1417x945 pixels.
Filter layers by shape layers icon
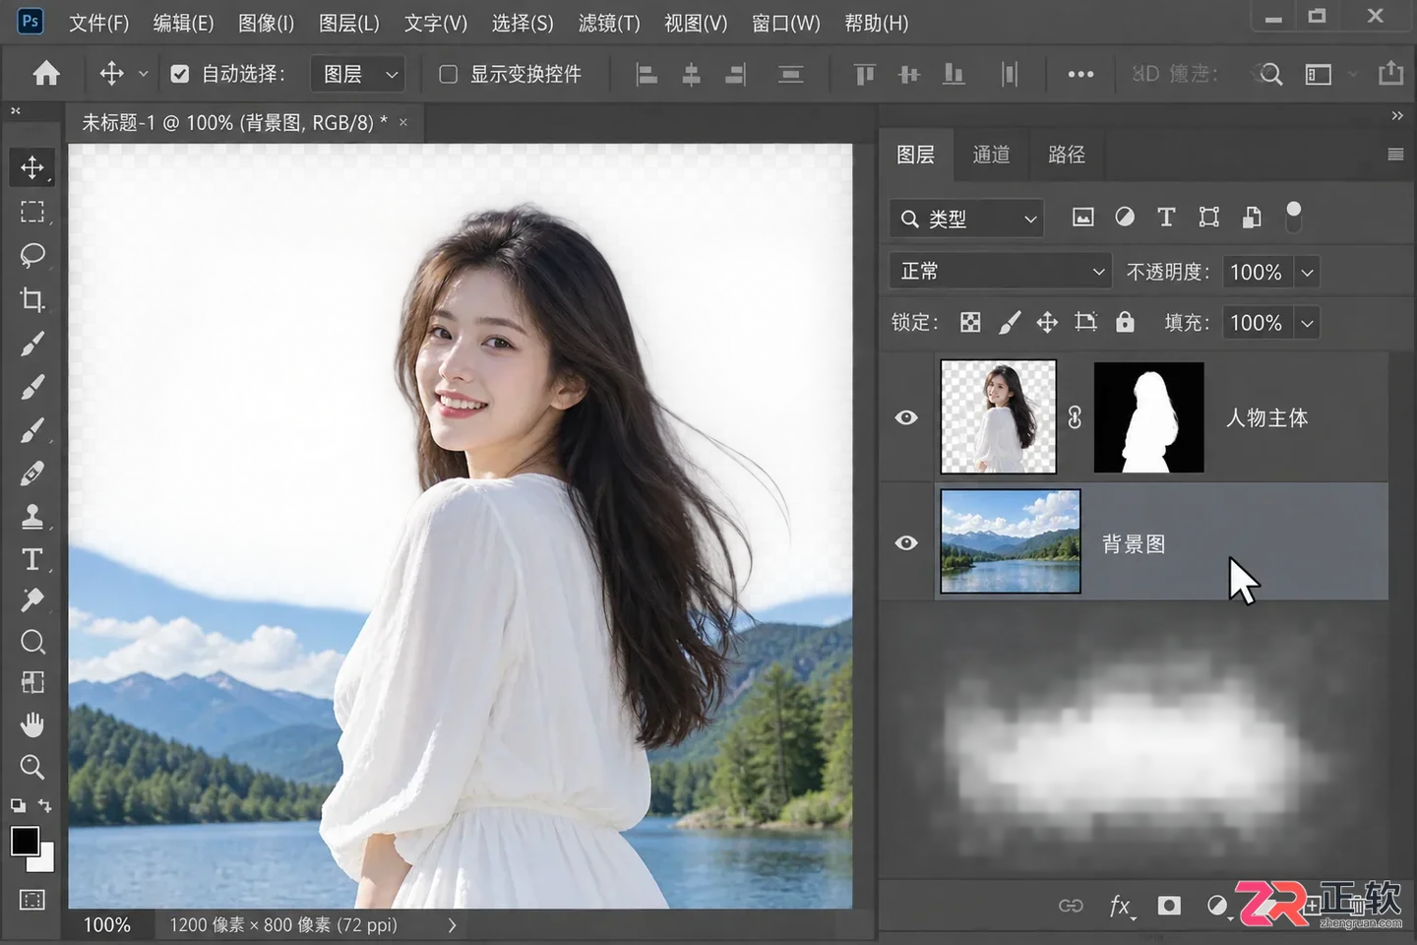(x=1209, y=218)
